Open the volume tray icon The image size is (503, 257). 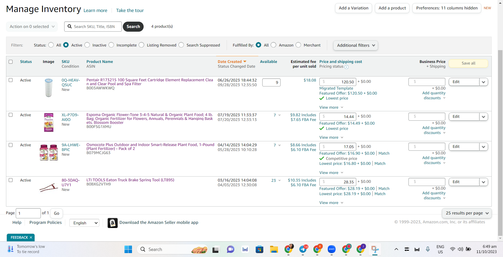coord(460,249)
